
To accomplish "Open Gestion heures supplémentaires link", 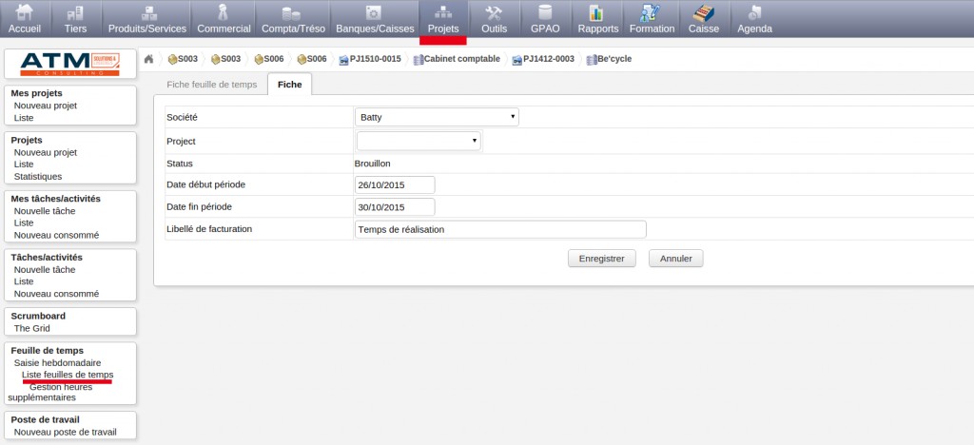I will (x=50, y=393).
